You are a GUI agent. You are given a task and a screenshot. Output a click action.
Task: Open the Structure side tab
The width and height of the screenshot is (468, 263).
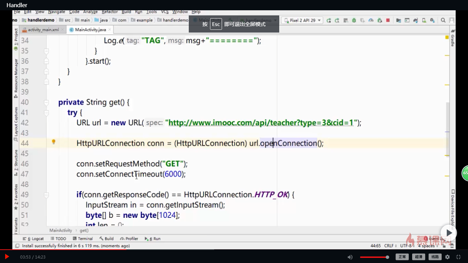coord(16,162)
